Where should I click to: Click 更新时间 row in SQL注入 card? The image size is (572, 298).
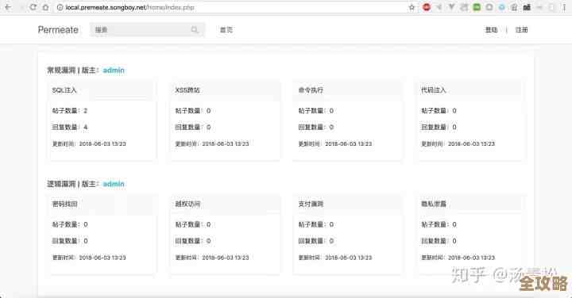pos(89,143)
